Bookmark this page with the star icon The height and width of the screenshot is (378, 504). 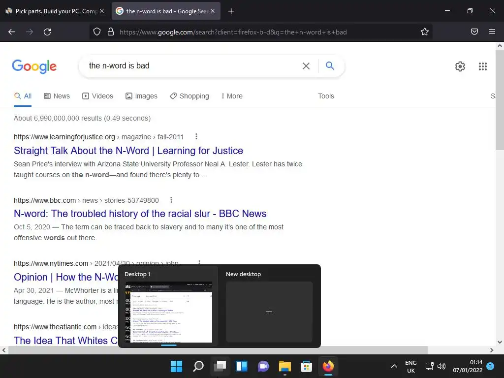coord(425,31)
